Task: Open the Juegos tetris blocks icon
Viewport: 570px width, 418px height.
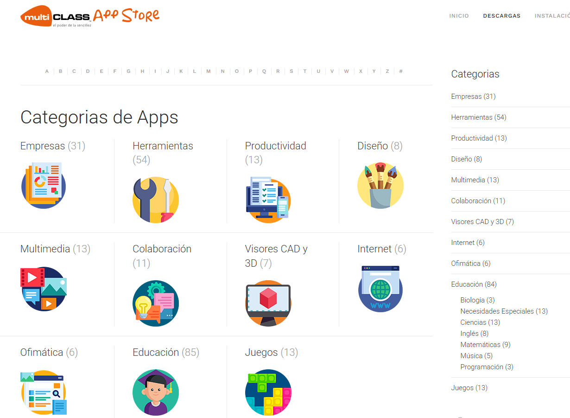Action: click(268, 392)
